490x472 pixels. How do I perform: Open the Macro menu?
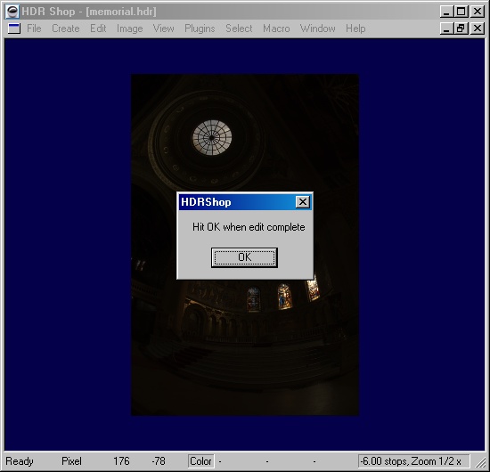click(x=276, y=28)
